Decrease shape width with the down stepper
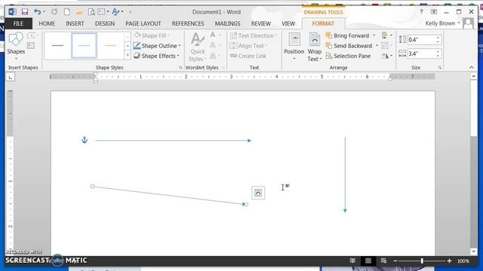Image resolution: width=483 pixels, height=271 pixels. [438, 56]
